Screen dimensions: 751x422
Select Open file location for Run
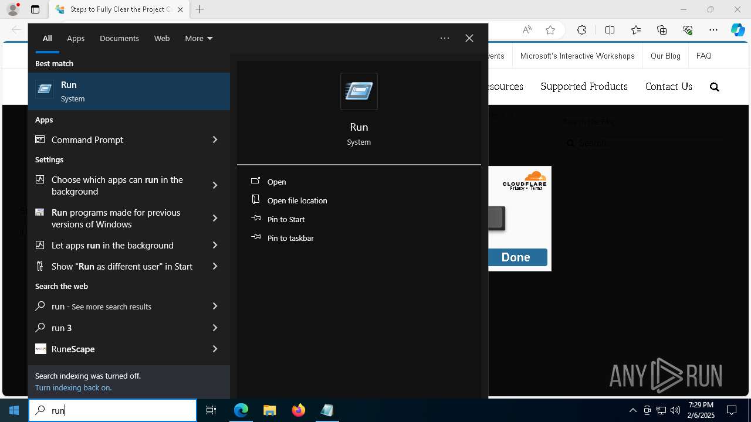297,200
